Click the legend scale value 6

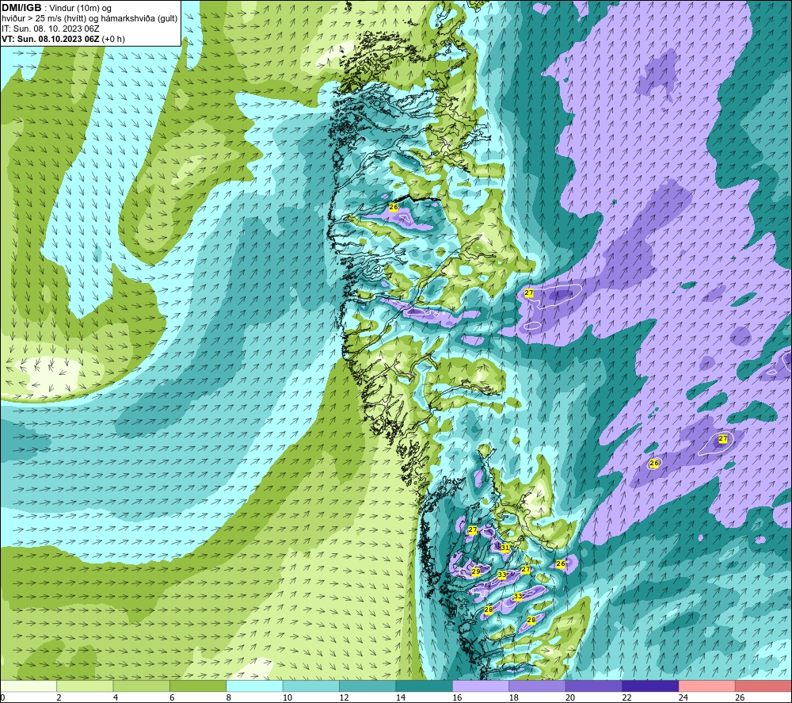tap(172, 697)
